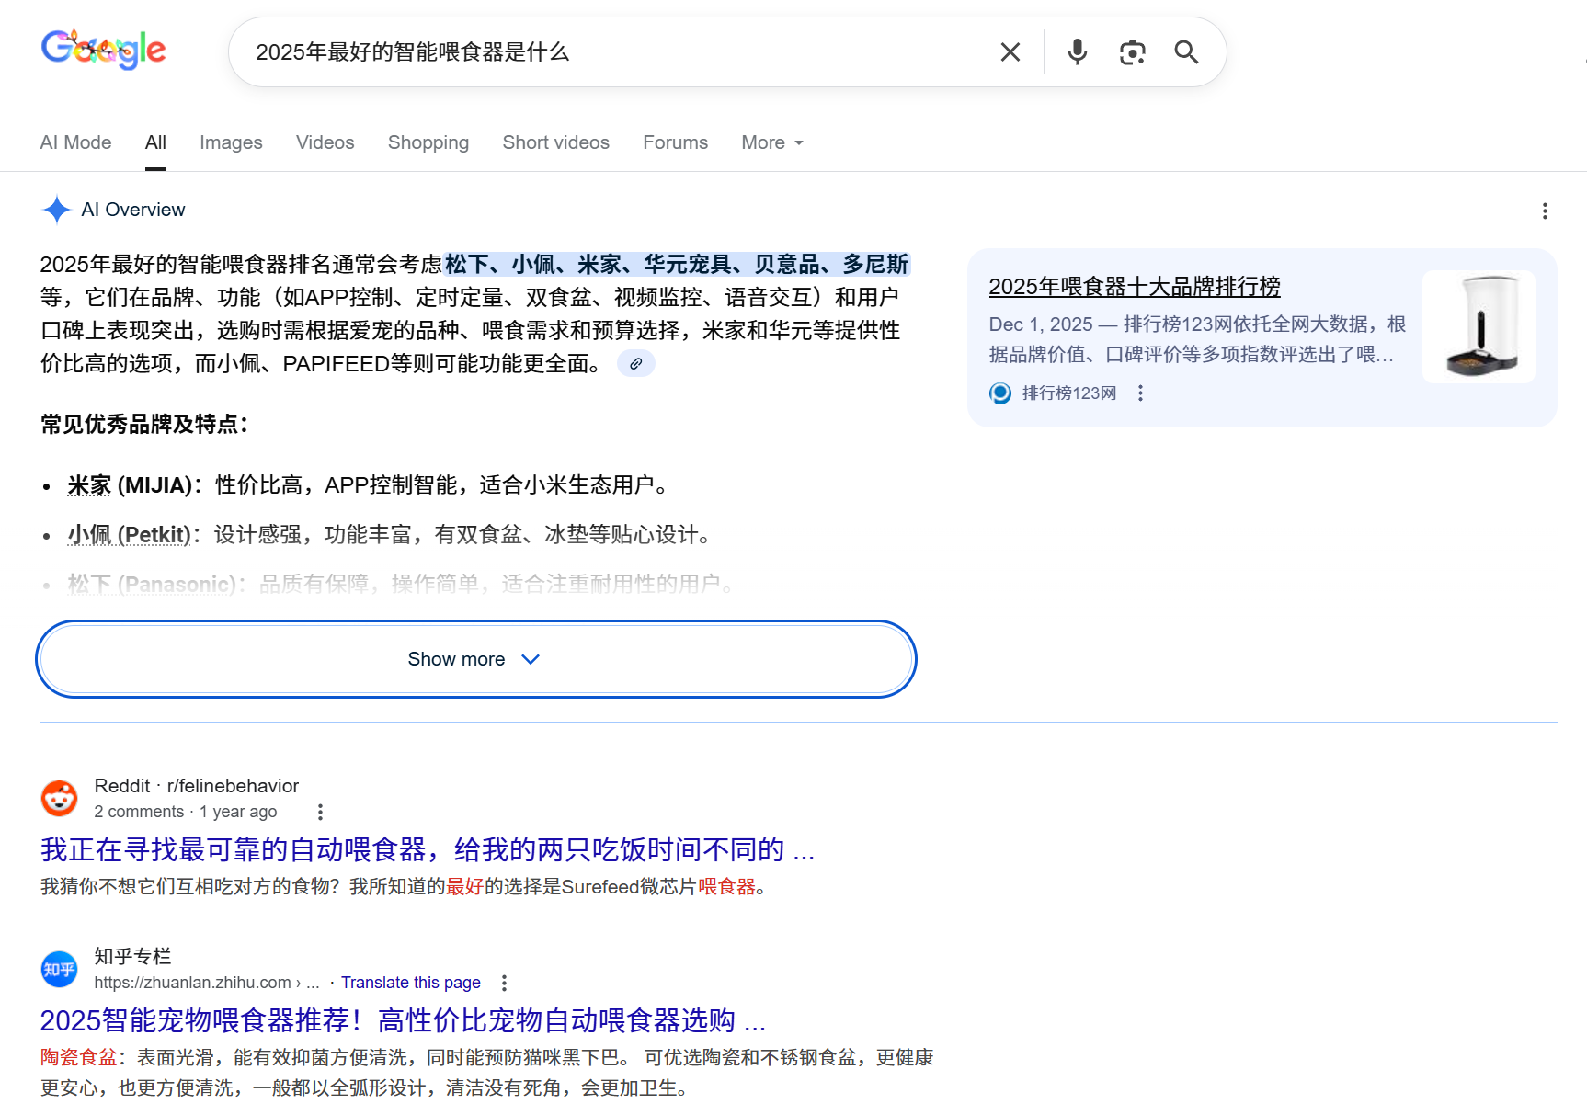1587x1104 pixels.
Task: Open 2025年喂食器十大品牌排行榜 link
Action: 1135,287
